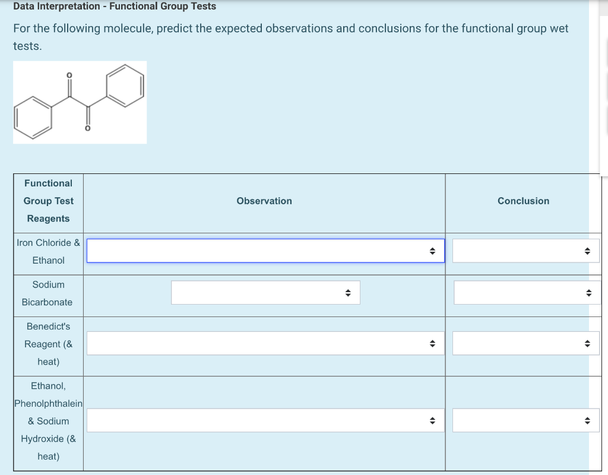Click the stepper arrows on Sodium Bicarbonate Conclusion selector
Screen dimensions: 608x475
pos(588,292)
